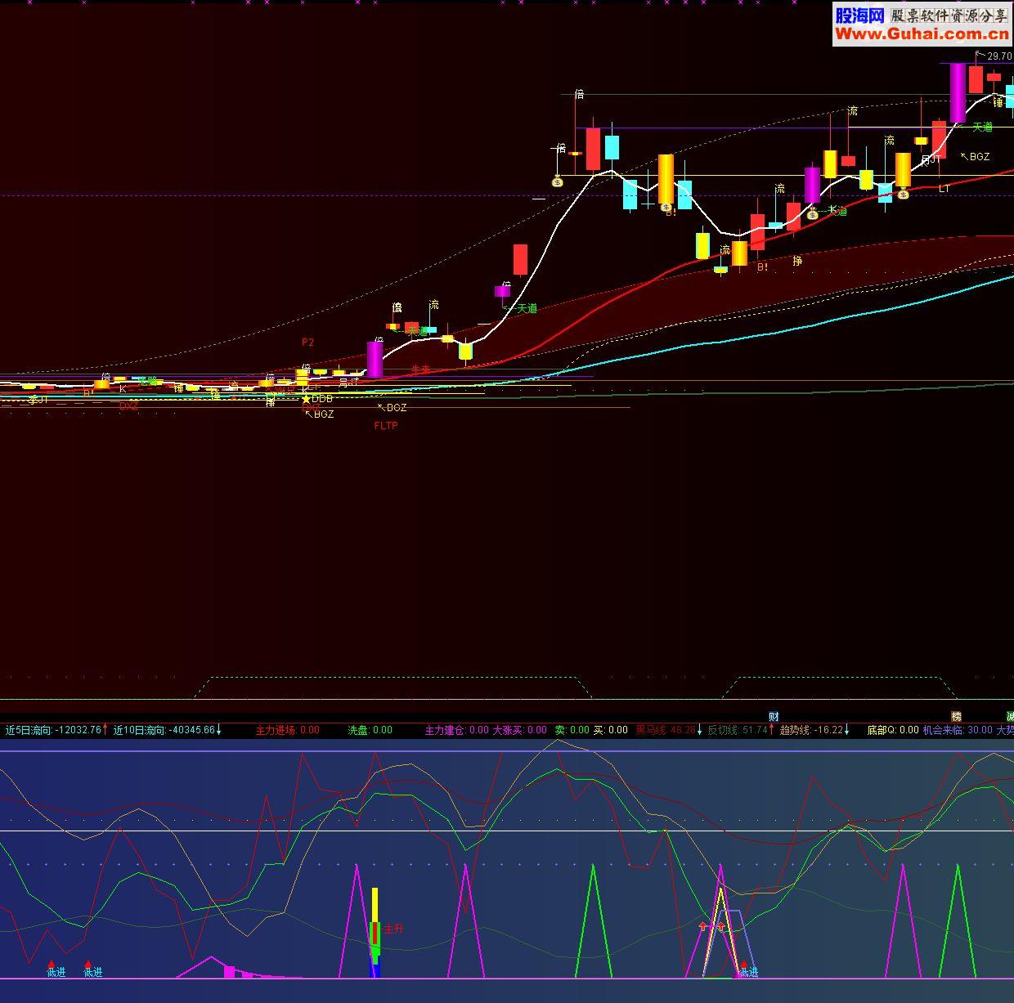This screenshot has width=1014, height=1003.
Task: Click the 29.70 high price label
Action: pyautogui.click(x=999, y=56)
